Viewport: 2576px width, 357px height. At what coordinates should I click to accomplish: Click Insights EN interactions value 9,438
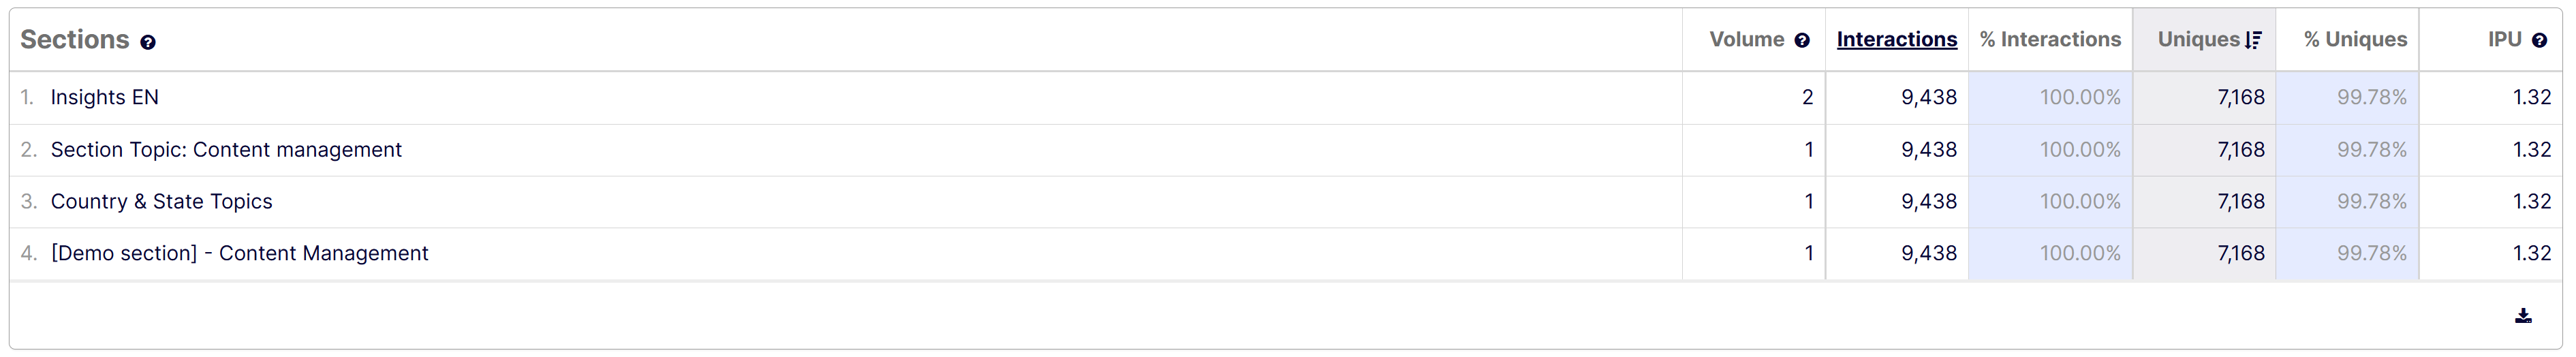click(x=1928, y=97)
